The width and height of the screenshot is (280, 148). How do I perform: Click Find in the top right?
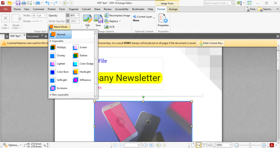251,9
